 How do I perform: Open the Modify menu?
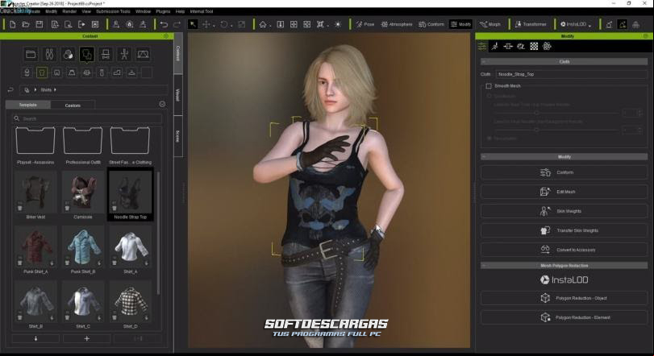pyautogui.click(x=52, y=11)
